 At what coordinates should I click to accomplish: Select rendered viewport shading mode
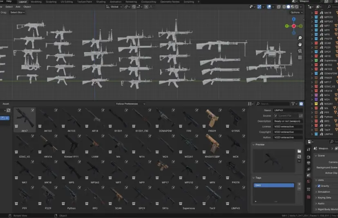click(296, 7)
